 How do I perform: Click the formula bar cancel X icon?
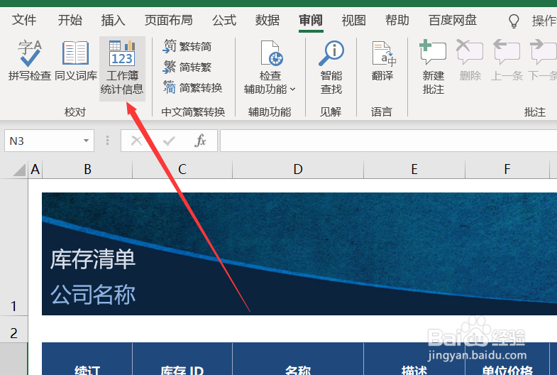[x=136, y=141]
